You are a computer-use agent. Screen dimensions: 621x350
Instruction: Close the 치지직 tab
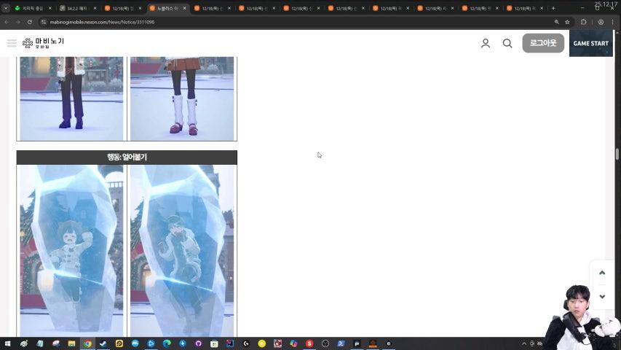tap(50, 8)
